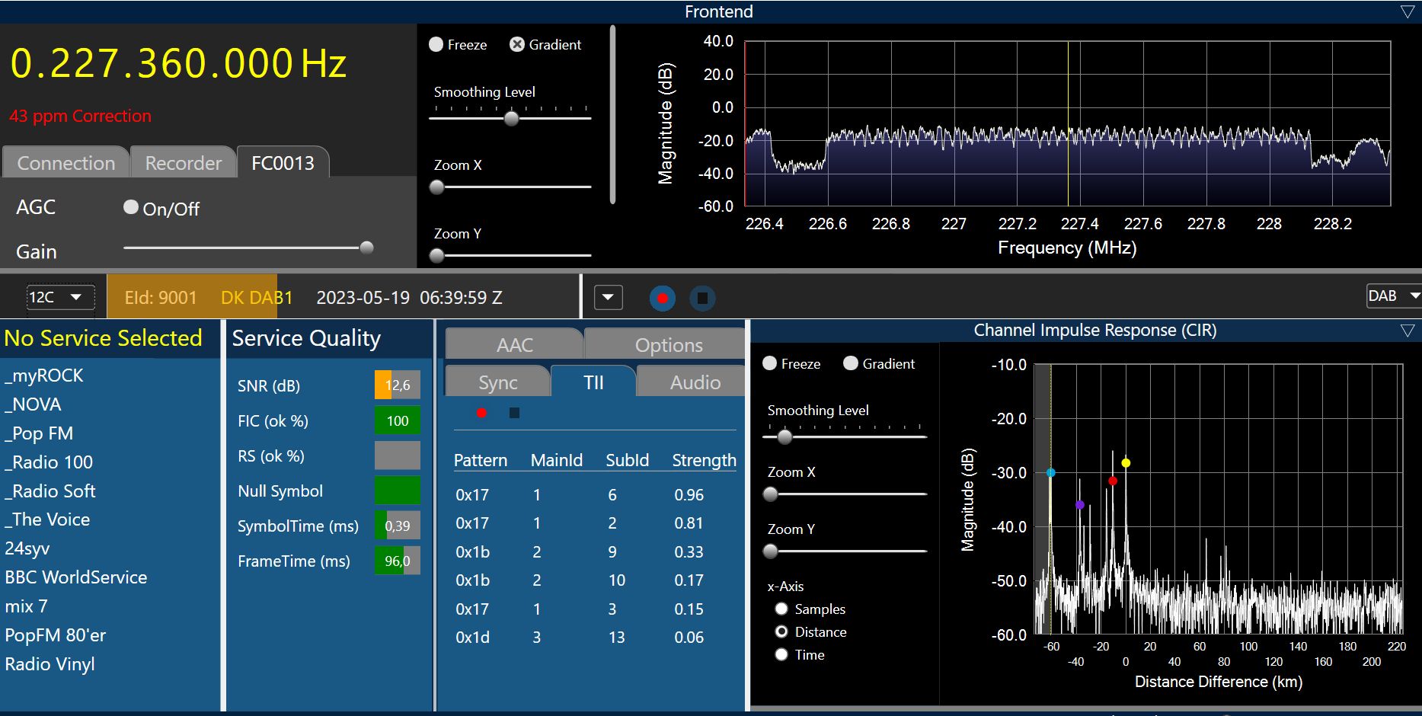The width and height of the screenshot is (1422, 716).
Task: Collapse the Frontend panel with triangle icon
Action: tap(1407, 11)
